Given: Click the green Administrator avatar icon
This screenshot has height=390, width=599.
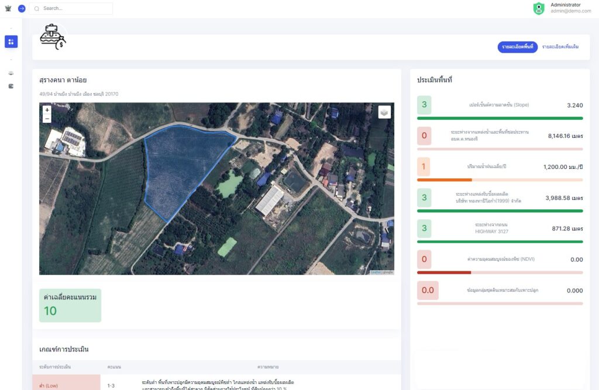Looking at the screenshot, I should tap(538, 8).
